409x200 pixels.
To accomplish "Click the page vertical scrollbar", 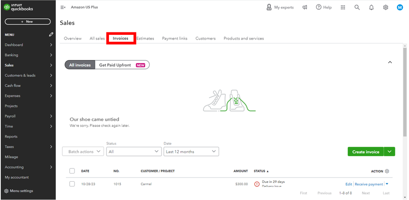I will (405, 91).
